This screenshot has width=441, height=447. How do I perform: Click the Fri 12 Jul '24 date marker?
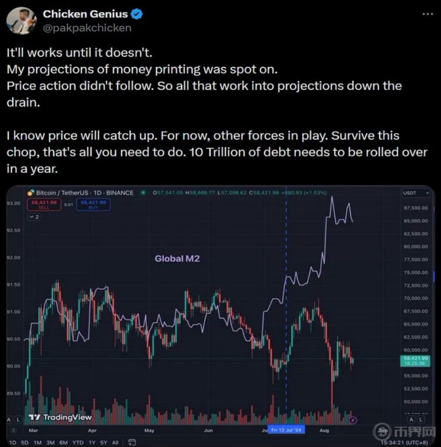point(286,430)
